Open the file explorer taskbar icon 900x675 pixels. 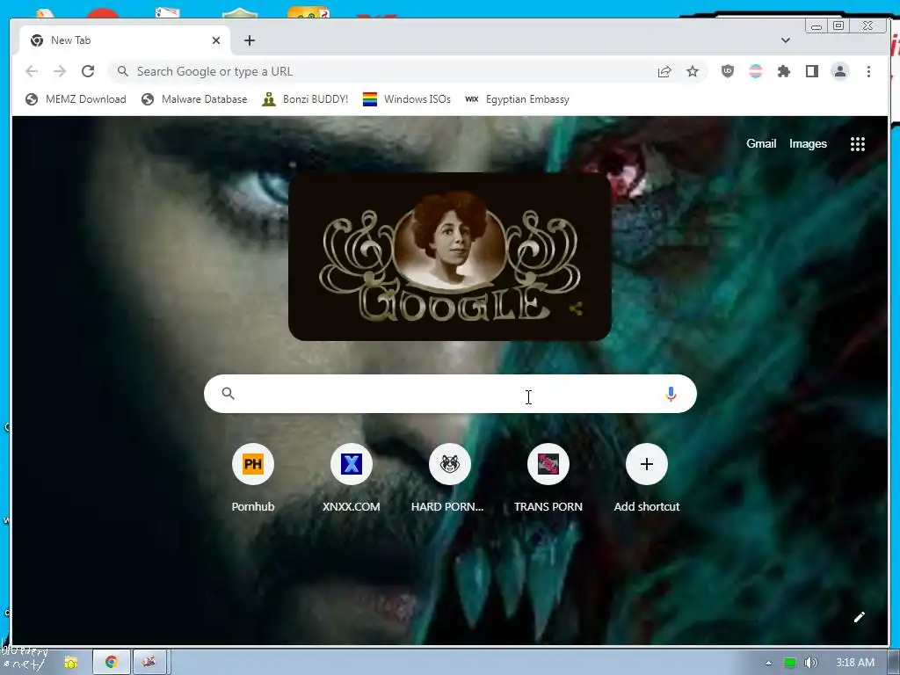tap(70, 663)
